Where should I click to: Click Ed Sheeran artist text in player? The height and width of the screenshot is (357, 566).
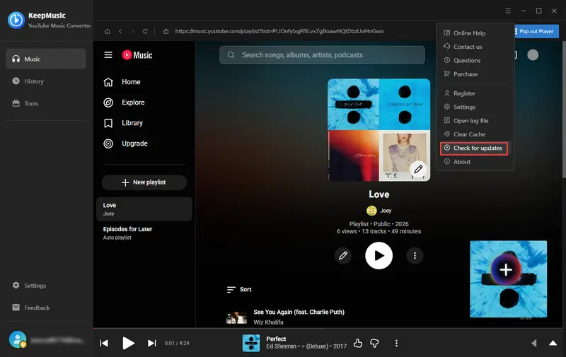click(x=281, y=346)
